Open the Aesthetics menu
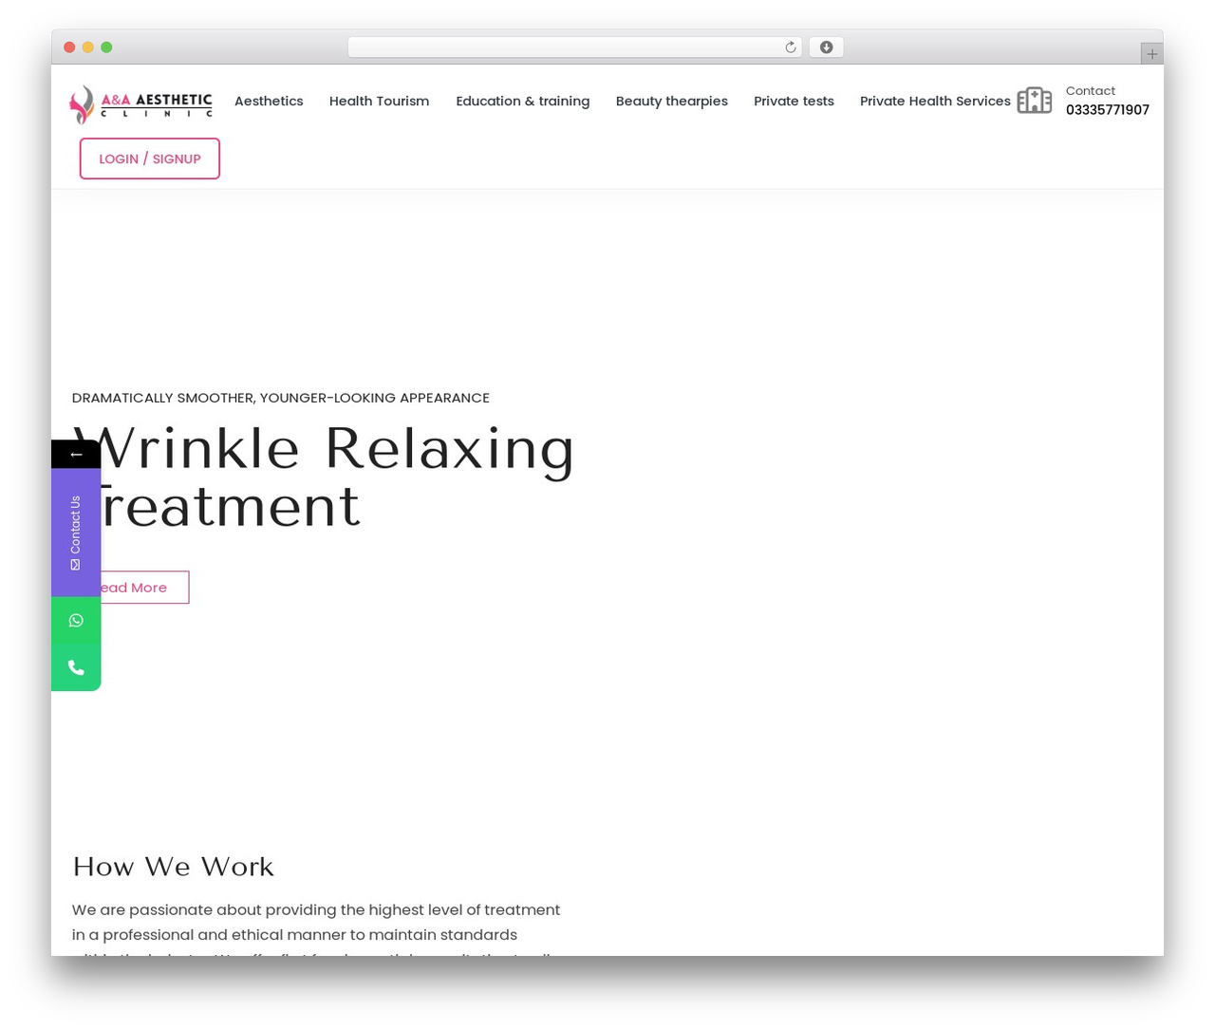 point(269,101)
